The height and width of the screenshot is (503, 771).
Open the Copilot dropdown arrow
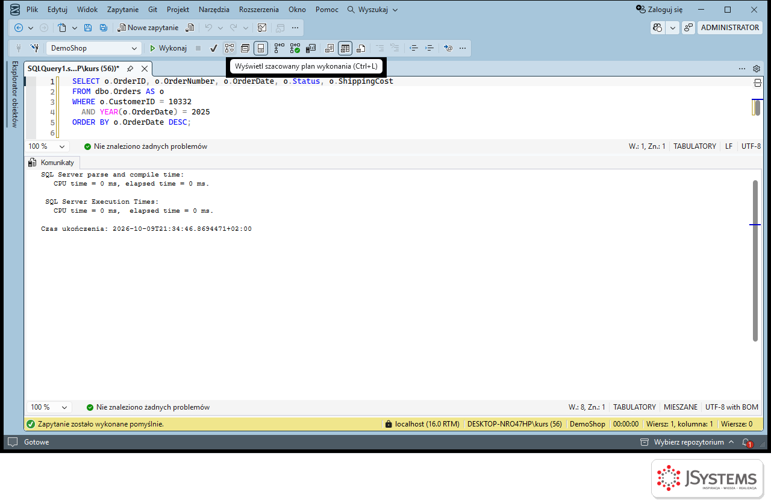pyautogui.click(x=672, y=28)
